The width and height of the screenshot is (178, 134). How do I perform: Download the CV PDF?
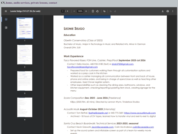163,11
